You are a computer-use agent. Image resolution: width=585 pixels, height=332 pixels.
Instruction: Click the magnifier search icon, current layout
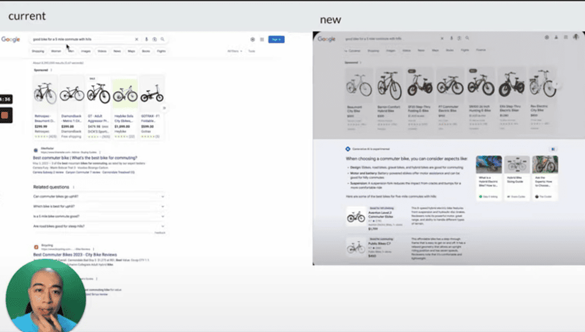[x=162, y=39]
